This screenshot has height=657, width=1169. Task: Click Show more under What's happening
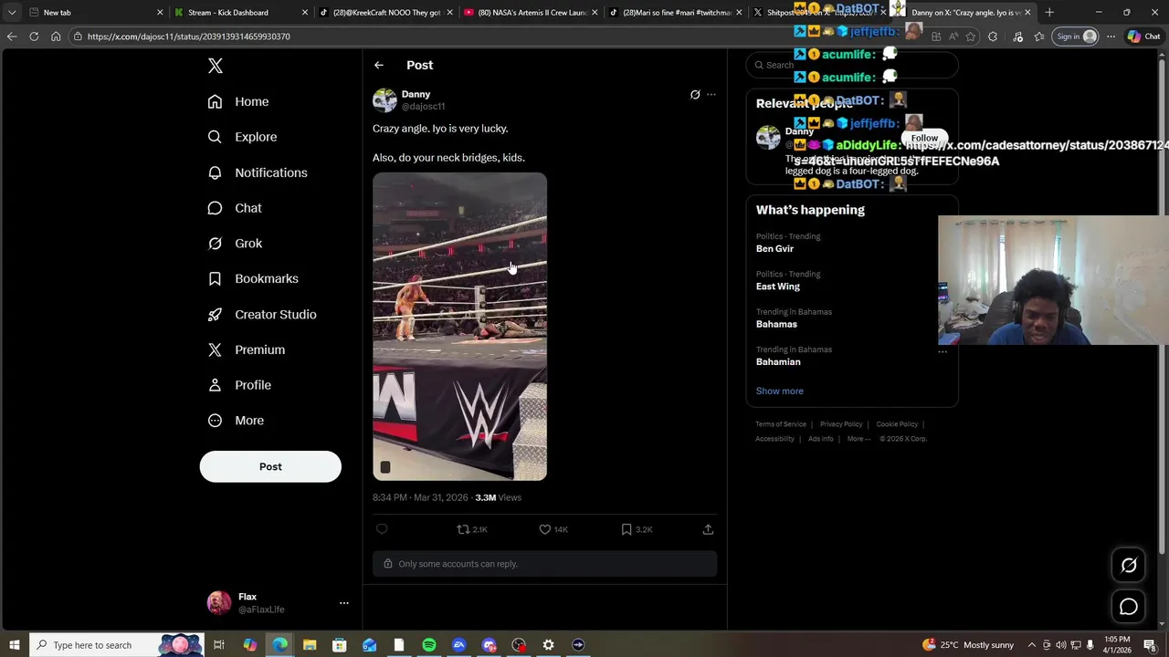[779, 391]
